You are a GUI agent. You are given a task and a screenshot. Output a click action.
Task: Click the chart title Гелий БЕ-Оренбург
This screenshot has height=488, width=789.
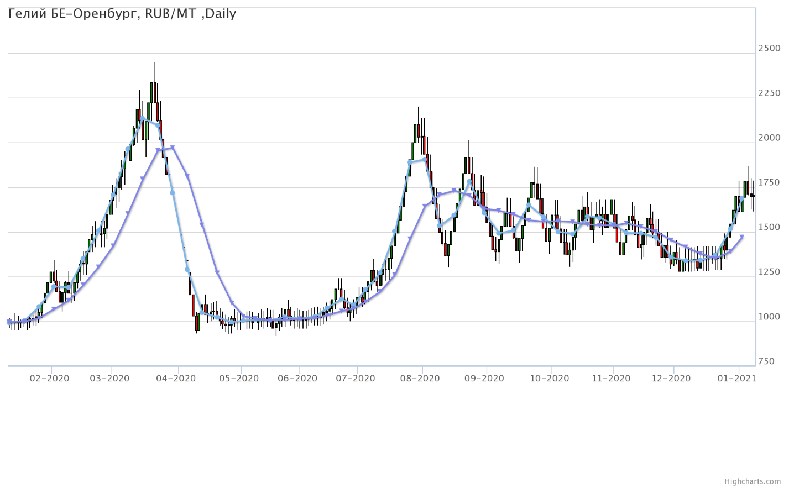tap(122, 14)
